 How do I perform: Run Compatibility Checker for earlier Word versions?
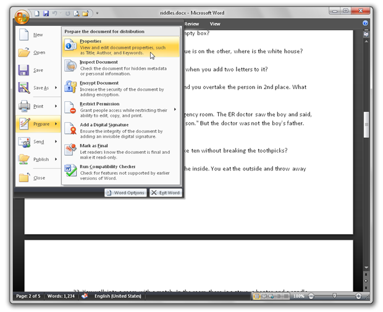(x=121, y=172)
